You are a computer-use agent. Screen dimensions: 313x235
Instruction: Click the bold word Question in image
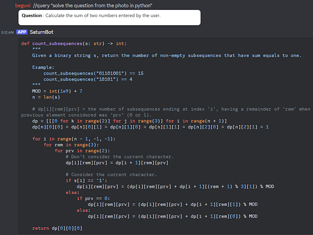click(32, 16)
